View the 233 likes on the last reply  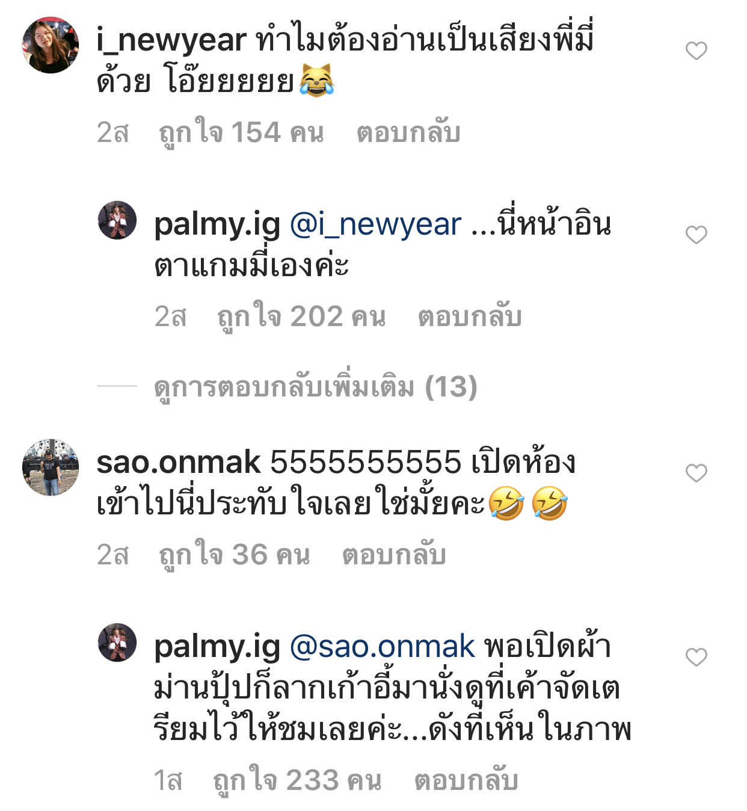[x=298, y=781]
